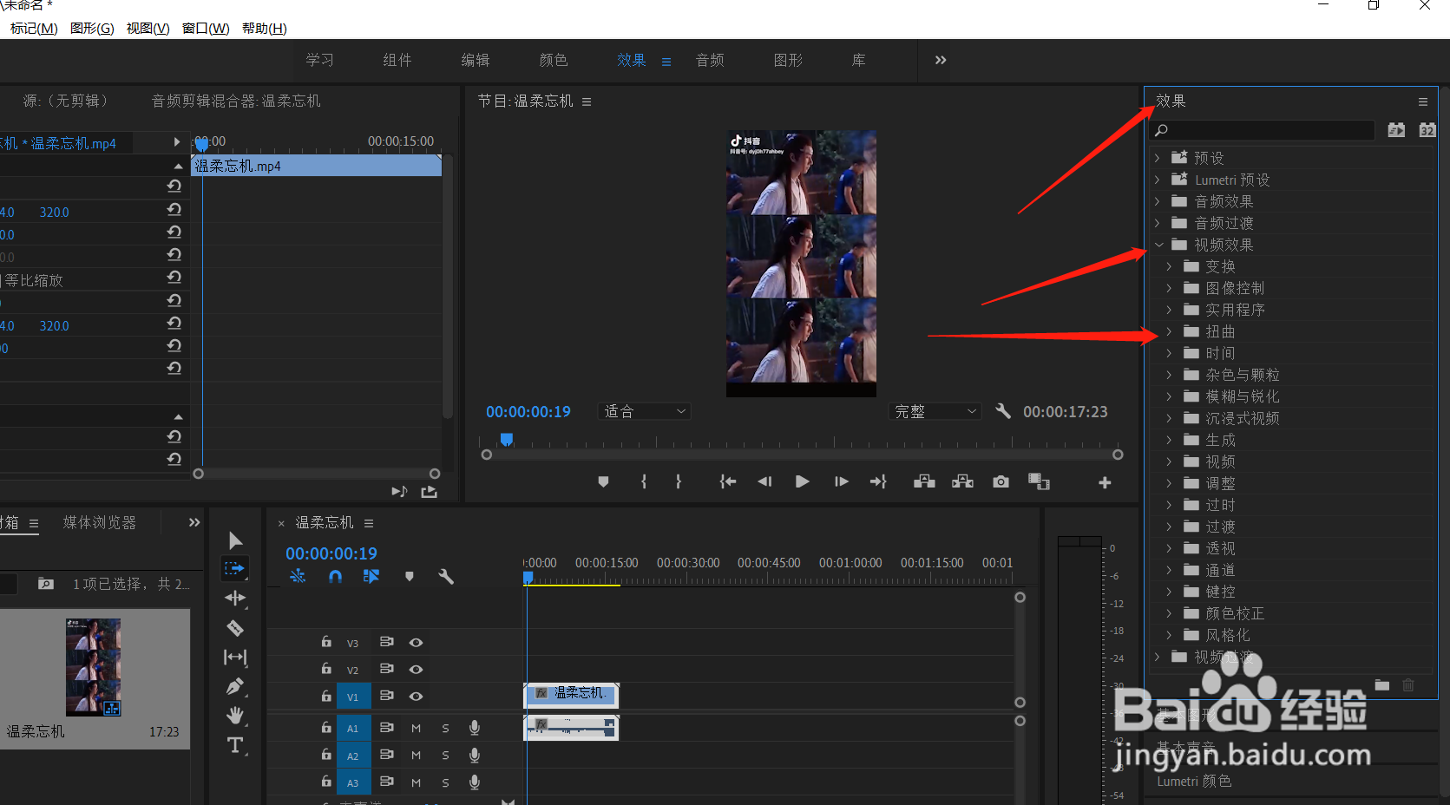Screen dimensions: 1450x805
Task: Open the 图形(G) menu
Action: 92,28
